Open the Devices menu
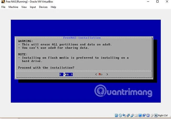This screenshot has height=119, width=171. [43, 7]
